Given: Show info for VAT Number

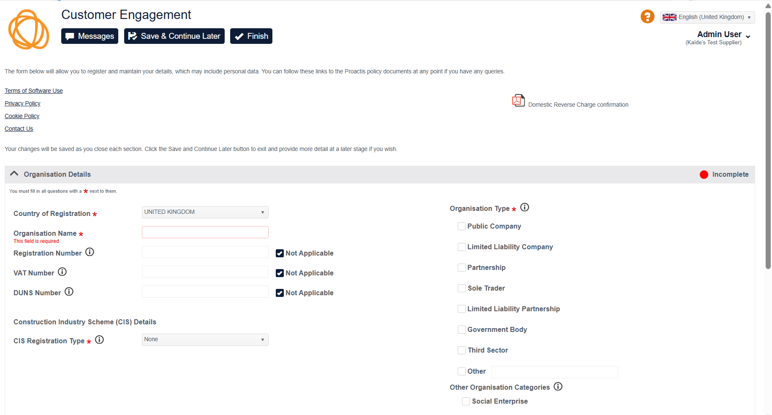Looking at the screenshot, I should 62,272.
